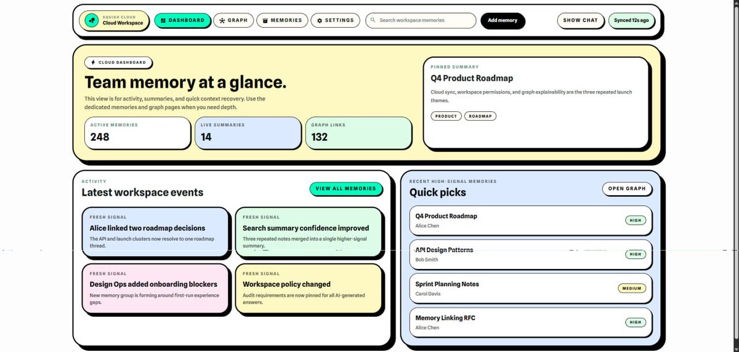Select the Memory Linking RFC quick pick
This screenshot has height=352, width=739.
point(531,322)
